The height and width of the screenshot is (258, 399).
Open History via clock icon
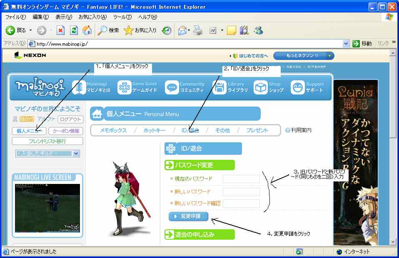pos(167,30)
